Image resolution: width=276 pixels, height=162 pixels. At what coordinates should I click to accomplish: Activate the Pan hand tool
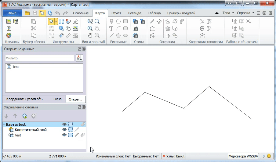(90, 35)
